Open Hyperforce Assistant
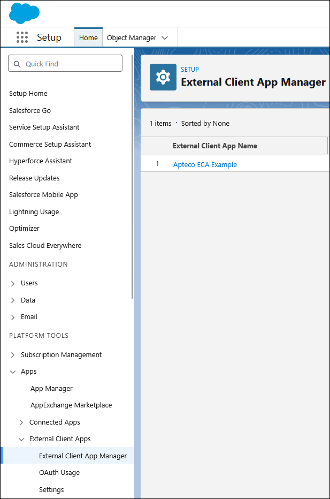 pos(41,161)
